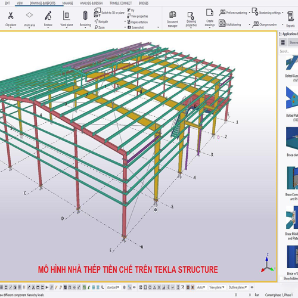Screen dimensions: 298x298
Task: Toggle the four-squares selection switch
Action: coord(6,287)
